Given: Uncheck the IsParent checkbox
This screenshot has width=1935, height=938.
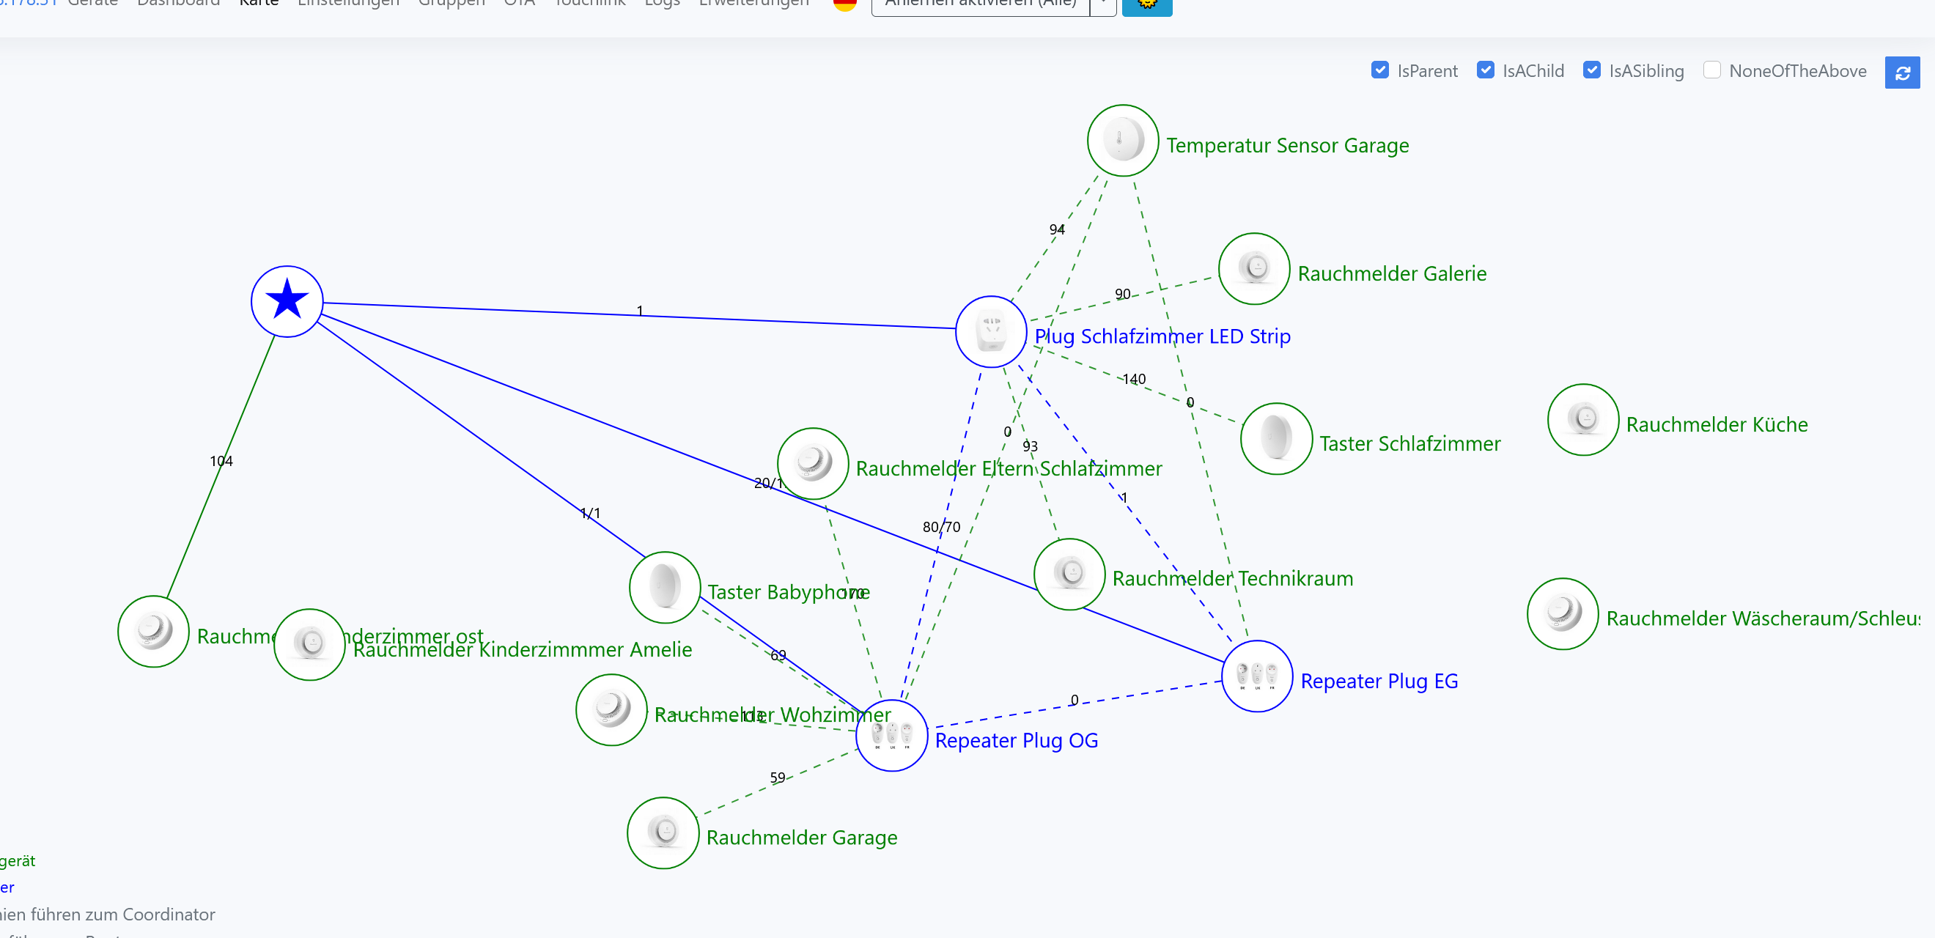Looking at the screenshot, I should pyautogui.click(x=1379, y=70).
